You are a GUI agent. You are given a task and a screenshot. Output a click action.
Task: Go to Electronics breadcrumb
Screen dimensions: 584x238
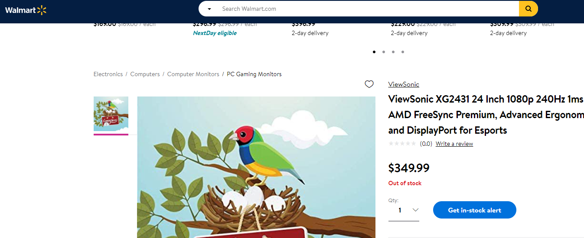coord(108,74)
